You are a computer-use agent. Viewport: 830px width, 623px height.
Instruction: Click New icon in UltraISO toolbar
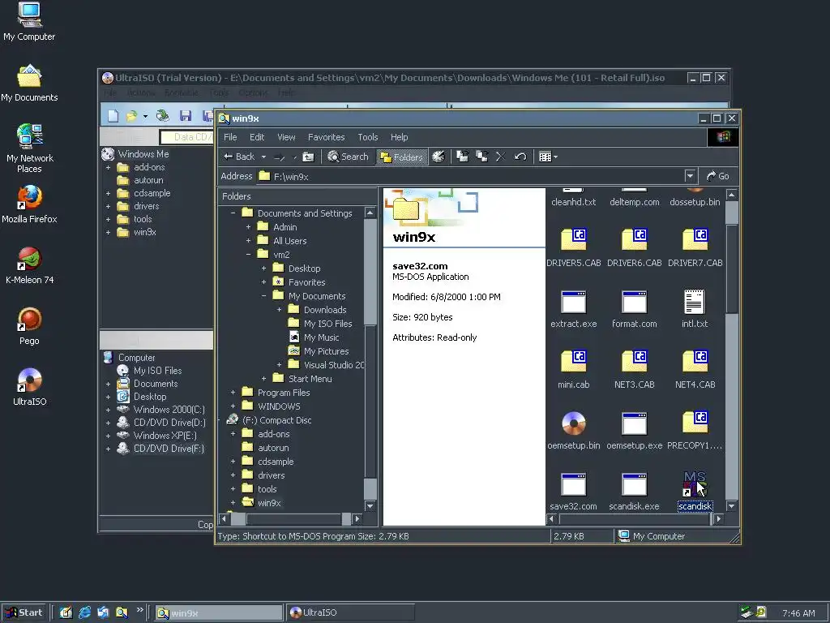point(113,115)
